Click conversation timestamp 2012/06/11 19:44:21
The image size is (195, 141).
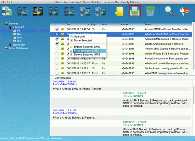(x=135, y=93)
